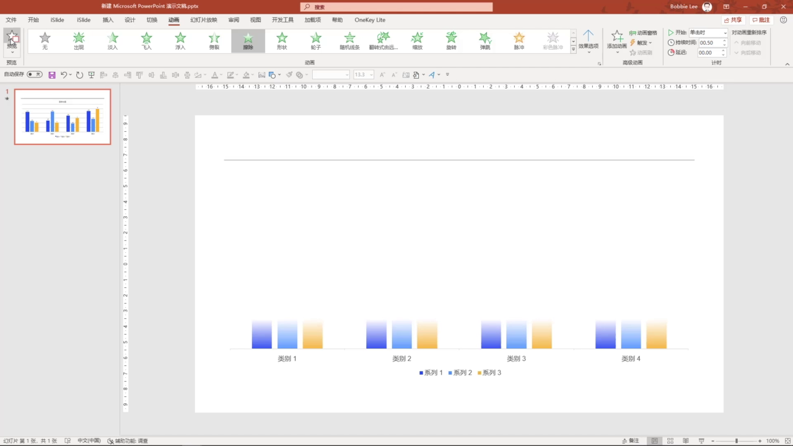This screenshot has width=793, height=446.
Task: Open 动画窗格 (Animation Pane)
Action: point(643,33)
